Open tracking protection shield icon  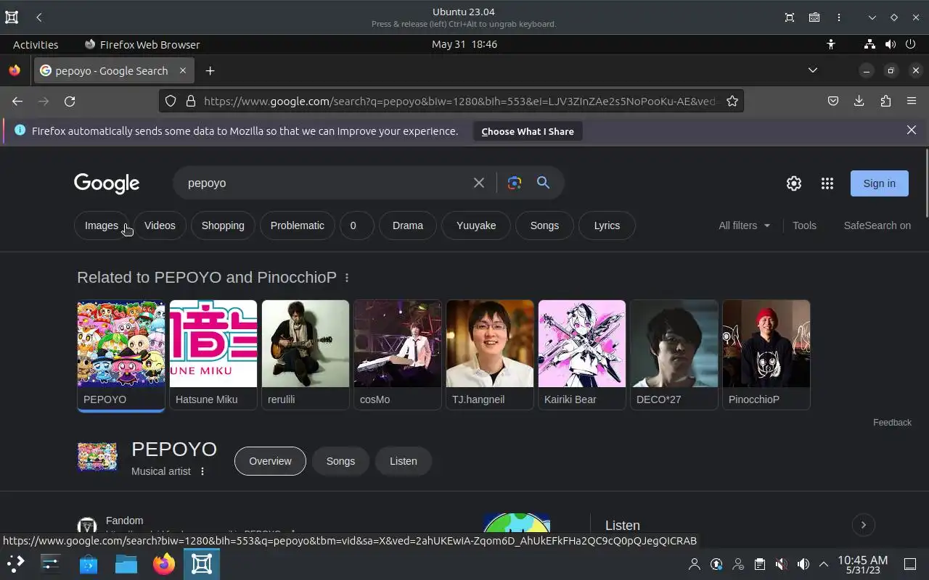171,101
